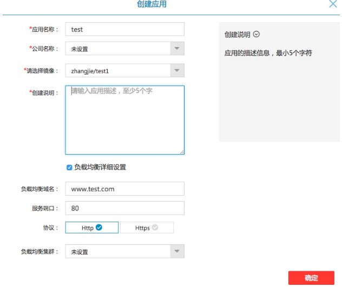Click the 公司名称 field showing 未设置
This screenshot has height=287, width=343.
point(124,48)
